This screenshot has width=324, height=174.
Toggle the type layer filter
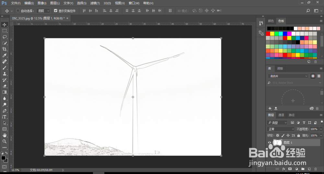[x=304, y=123]
